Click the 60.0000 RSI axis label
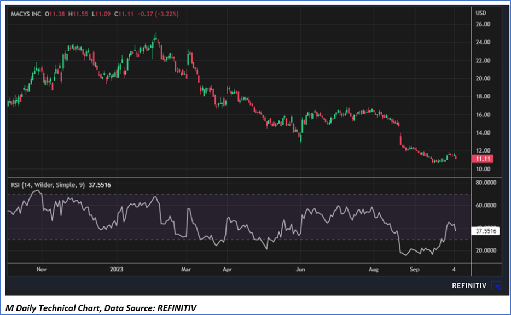Viewport: 511px width, 315px height. pos(486,206)
